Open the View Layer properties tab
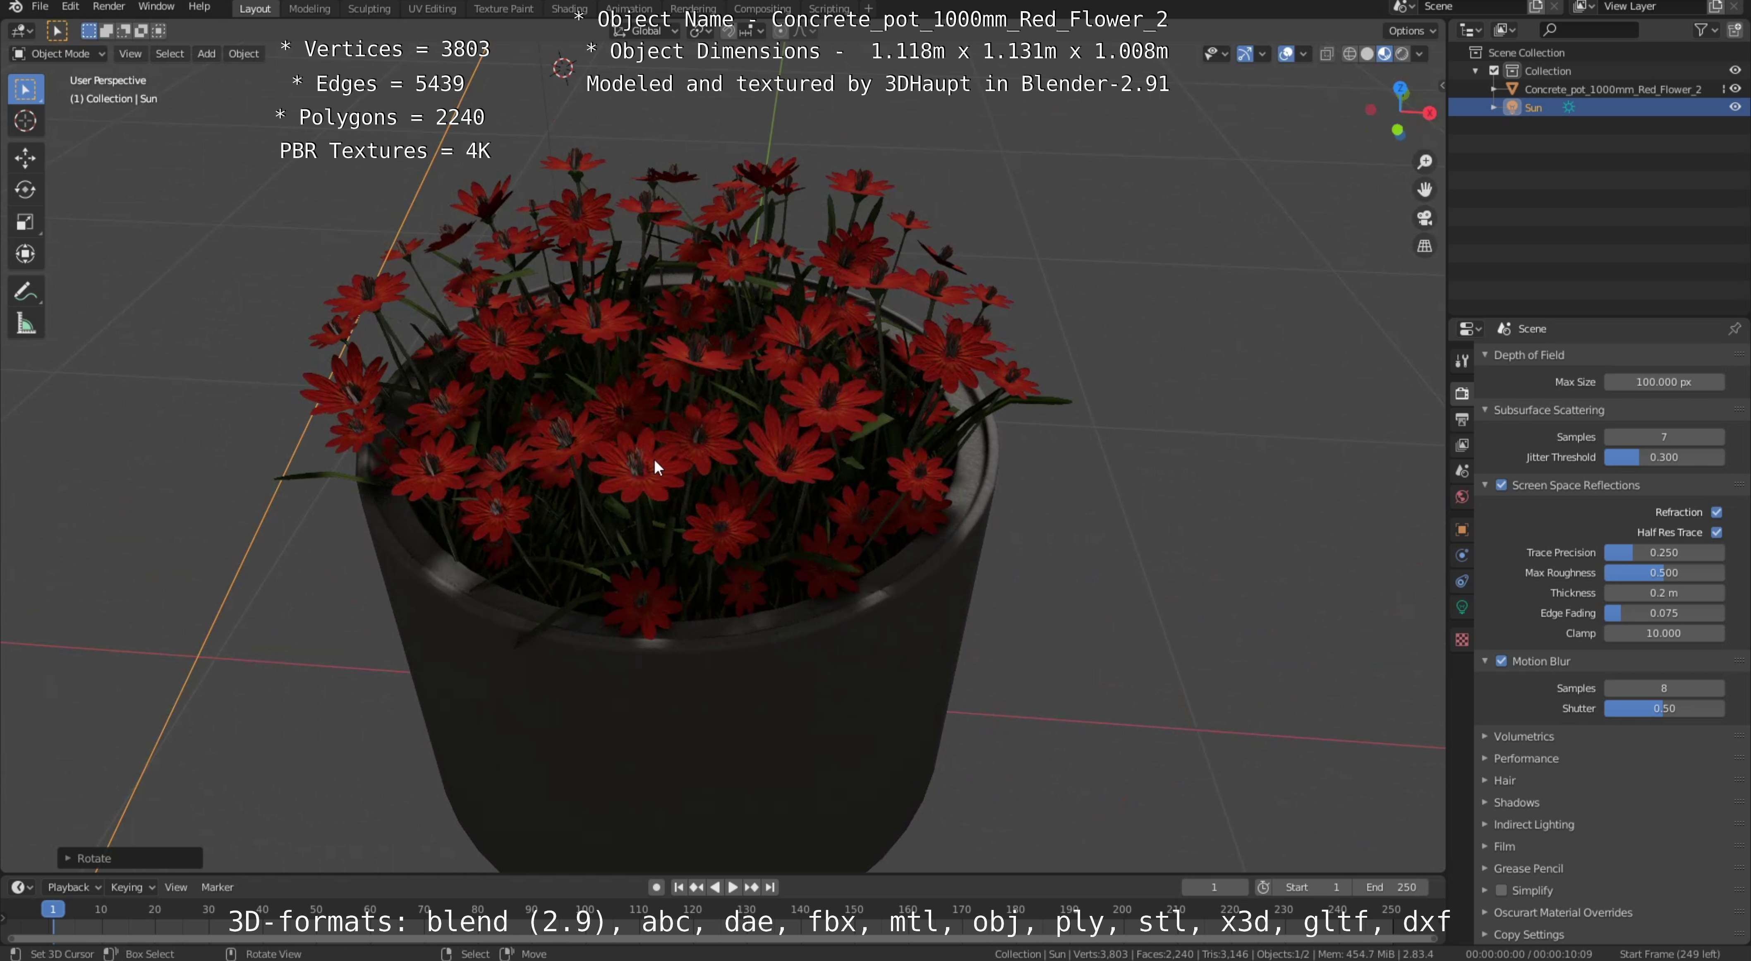 click(1461, 445)
